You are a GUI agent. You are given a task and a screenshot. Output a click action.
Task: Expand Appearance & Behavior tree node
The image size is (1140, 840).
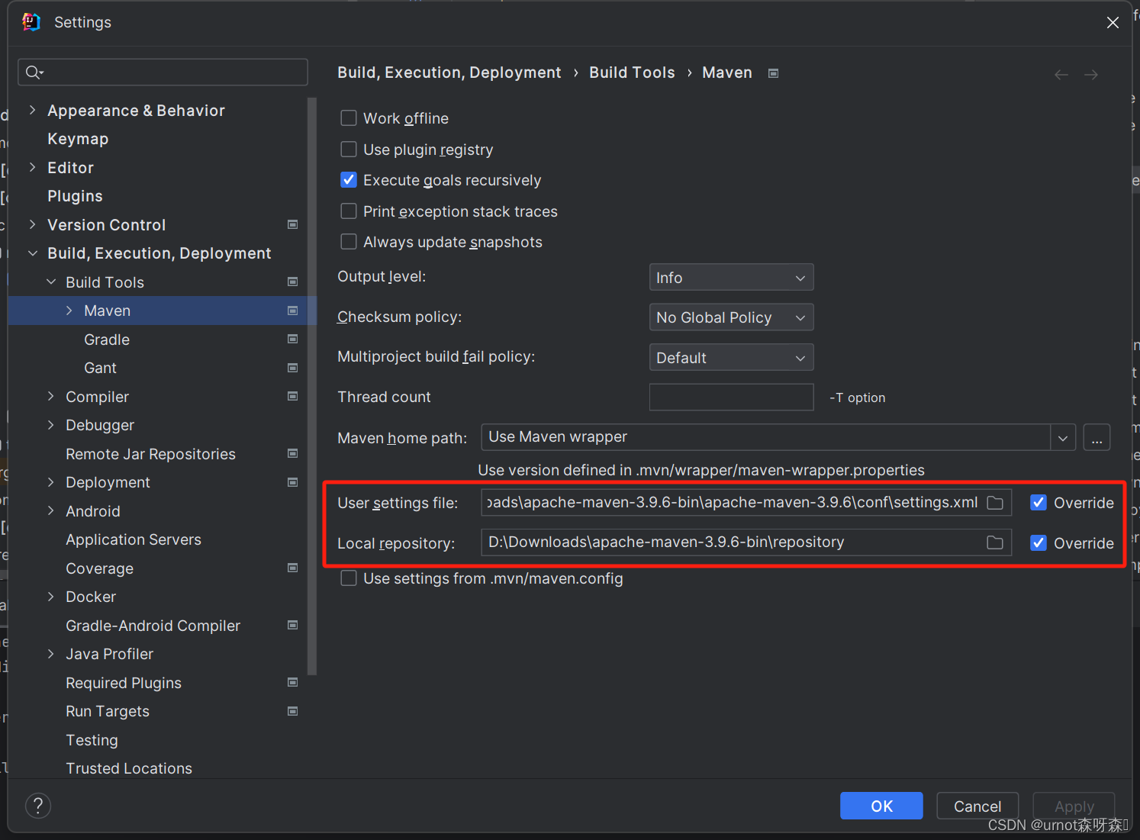click(32, 110)
